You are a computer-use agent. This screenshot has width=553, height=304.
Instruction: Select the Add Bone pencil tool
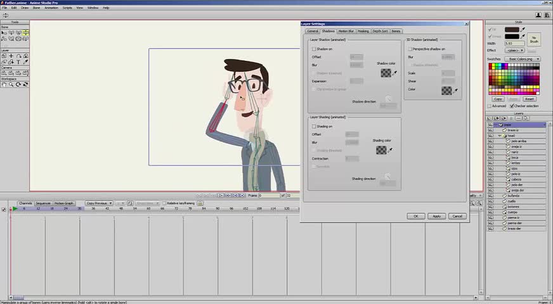4,39
